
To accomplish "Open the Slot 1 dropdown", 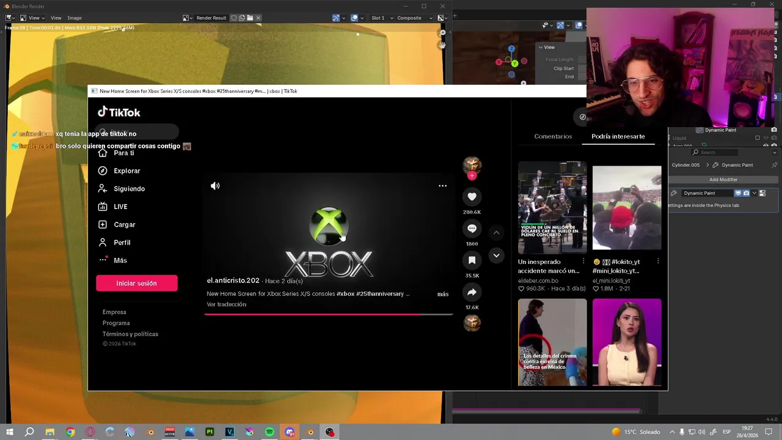I will tap(382, 18).
